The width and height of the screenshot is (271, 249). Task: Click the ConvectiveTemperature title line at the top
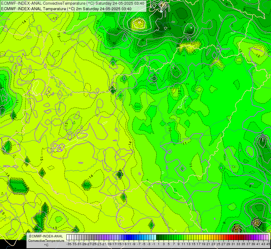(x=73, y=3)
